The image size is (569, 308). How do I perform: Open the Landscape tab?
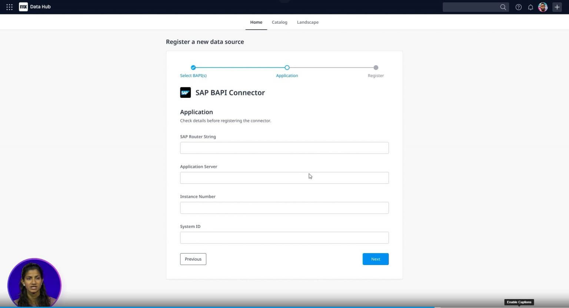[x=307, y=22]
